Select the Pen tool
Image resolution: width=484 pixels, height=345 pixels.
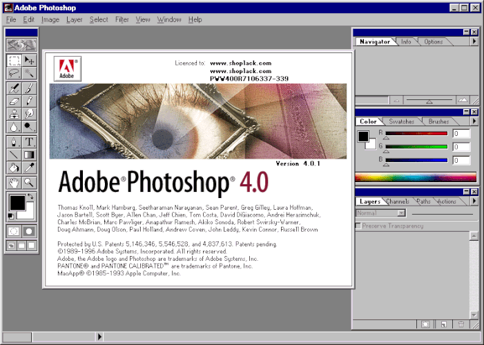click(14, 142)
